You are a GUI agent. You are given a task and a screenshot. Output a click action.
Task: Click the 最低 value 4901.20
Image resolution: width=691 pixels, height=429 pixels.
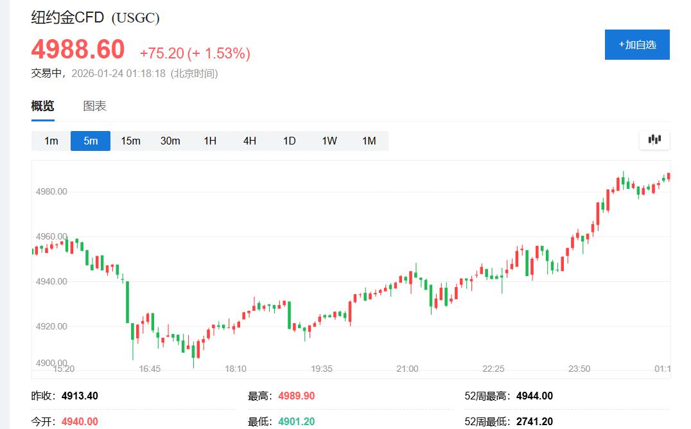296,421
